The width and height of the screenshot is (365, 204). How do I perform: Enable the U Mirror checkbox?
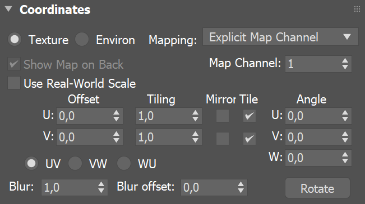click(x=223, y=116)
